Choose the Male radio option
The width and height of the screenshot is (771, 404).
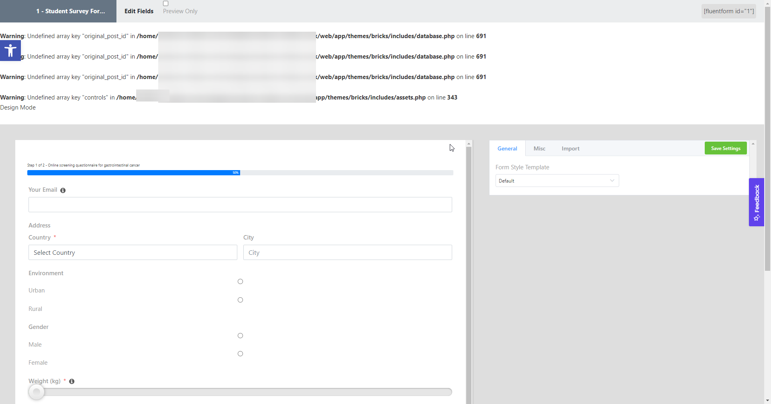click(x=240, y=336)
